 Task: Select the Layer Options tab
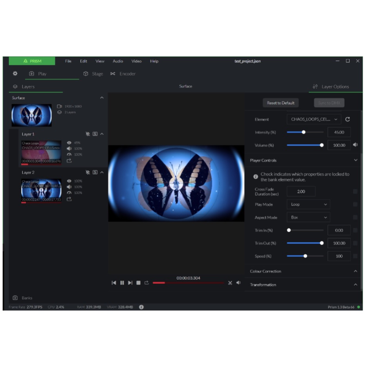point(336,87)
